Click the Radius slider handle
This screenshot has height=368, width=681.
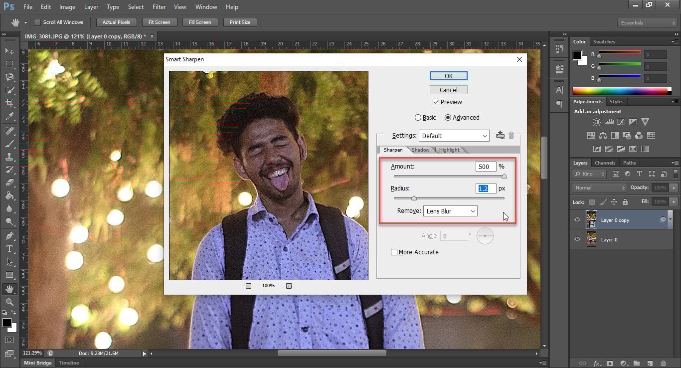(x=414, y=198)
